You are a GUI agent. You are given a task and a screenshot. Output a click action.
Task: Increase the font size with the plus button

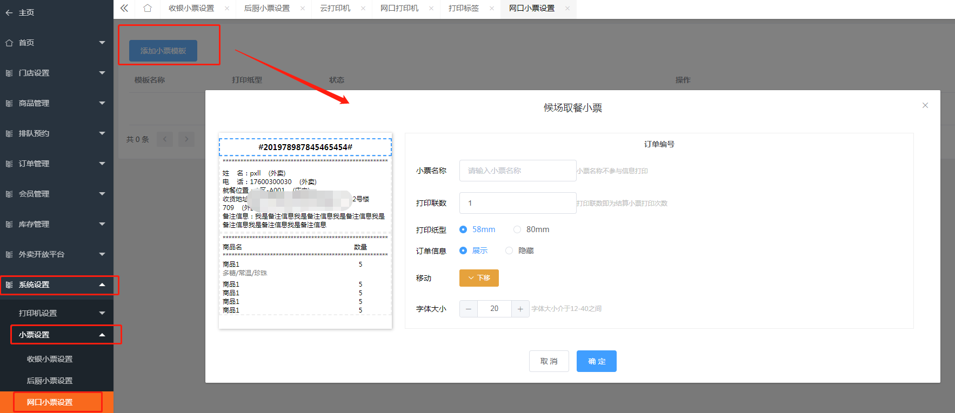coord(520,309)
